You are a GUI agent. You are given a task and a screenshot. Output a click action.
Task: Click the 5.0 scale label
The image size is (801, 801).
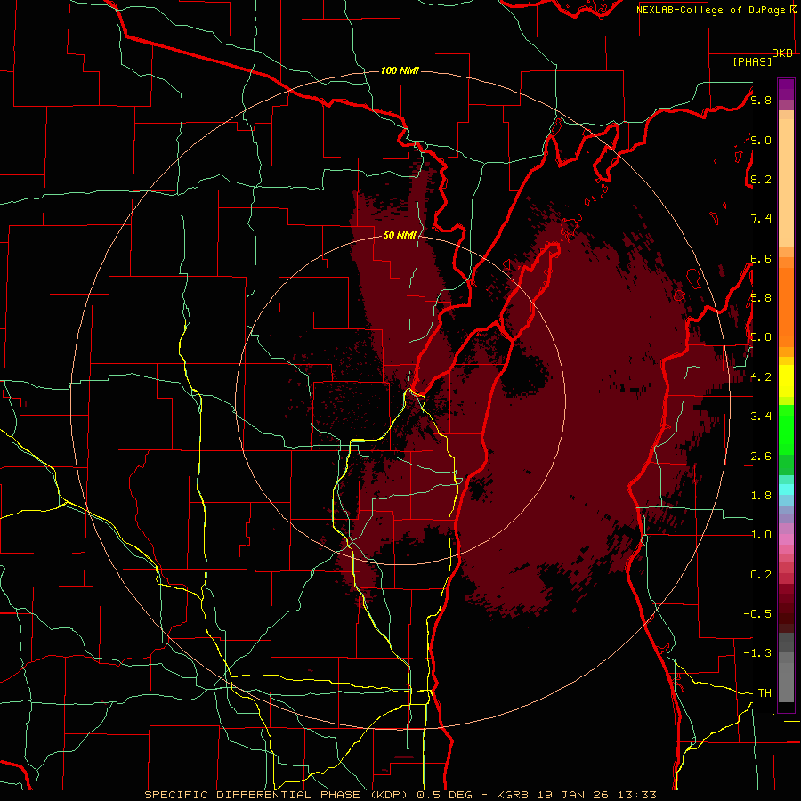click(761, 337)
